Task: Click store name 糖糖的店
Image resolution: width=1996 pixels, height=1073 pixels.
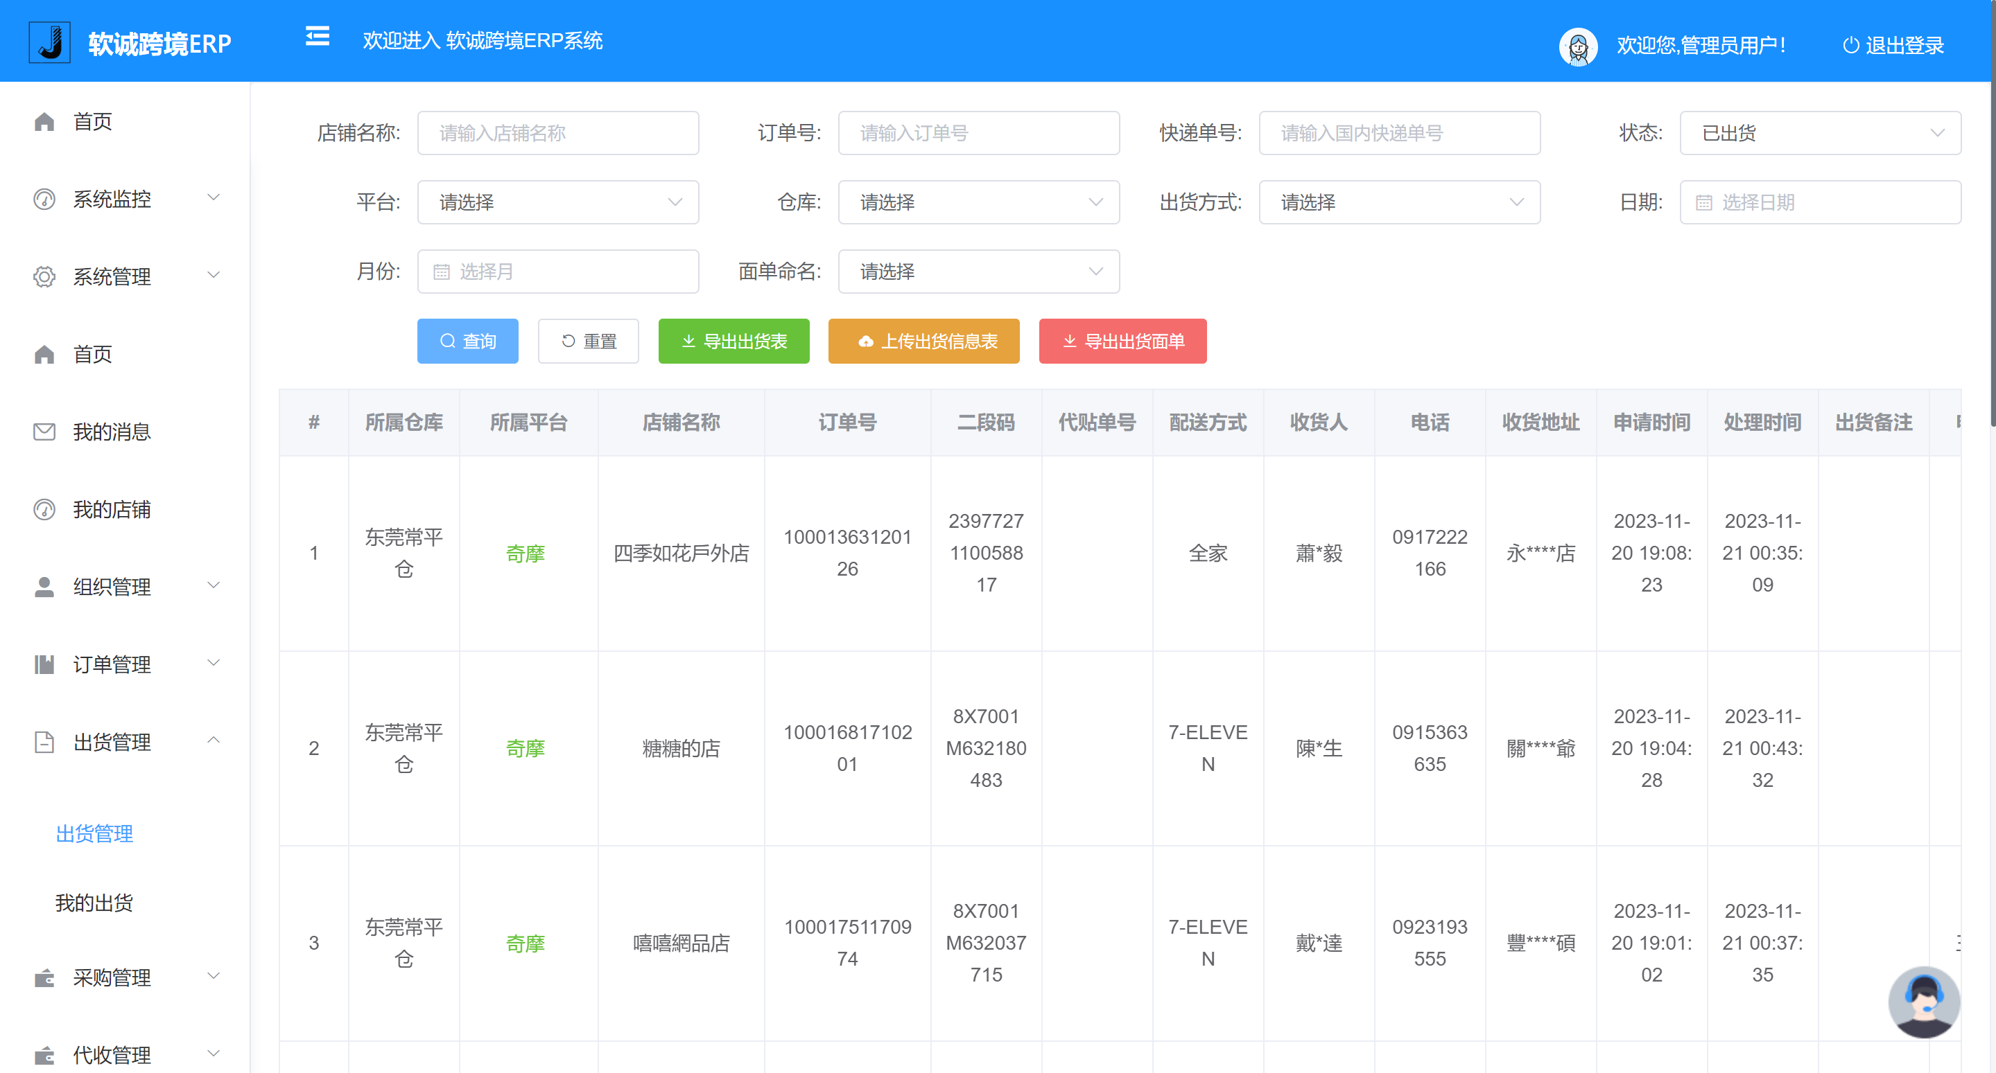Action: click(681, 749)
